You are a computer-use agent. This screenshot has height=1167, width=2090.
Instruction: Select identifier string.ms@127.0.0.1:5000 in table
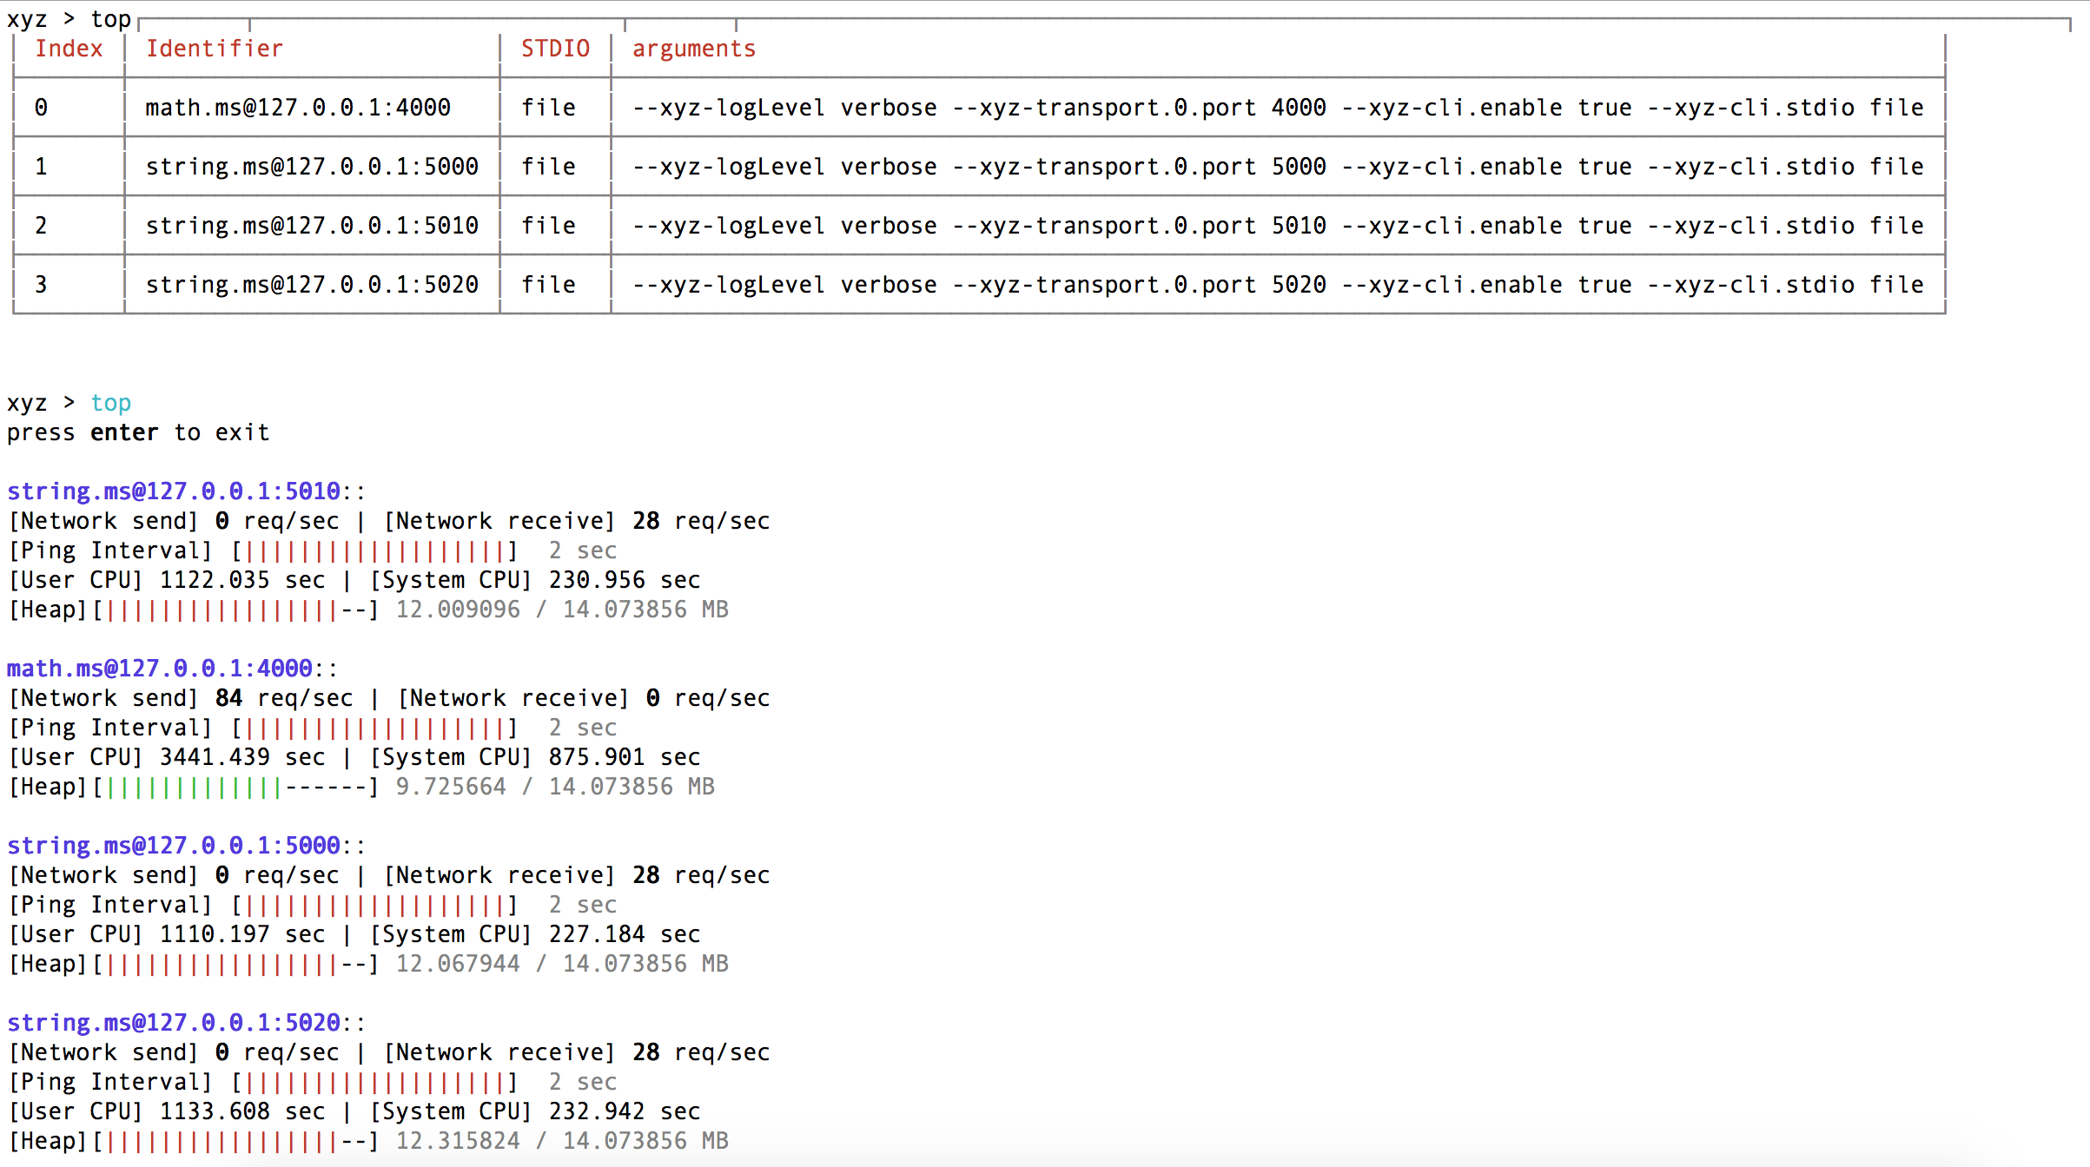point(312,167)
